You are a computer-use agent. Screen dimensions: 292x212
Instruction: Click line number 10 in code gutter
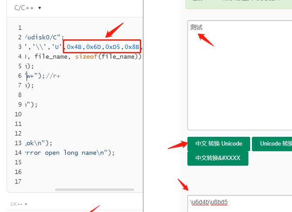18,115
